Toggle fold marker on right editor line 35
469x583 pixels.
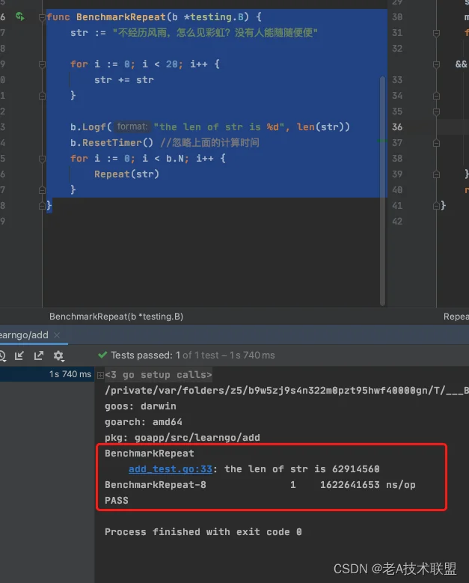point(437,112)
